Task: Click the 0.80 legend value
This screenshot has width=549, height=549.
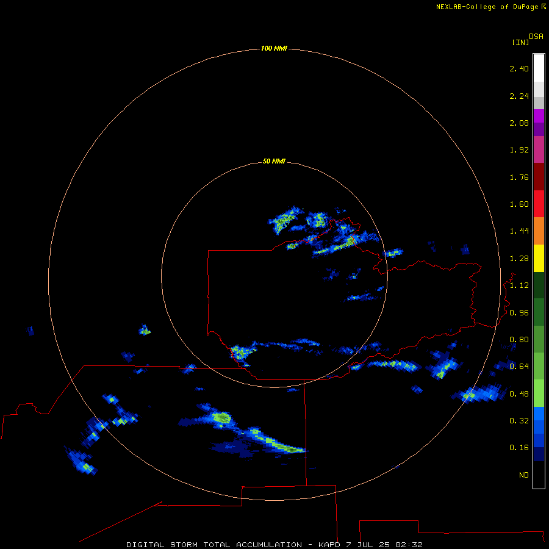Action: coord(519,340)
